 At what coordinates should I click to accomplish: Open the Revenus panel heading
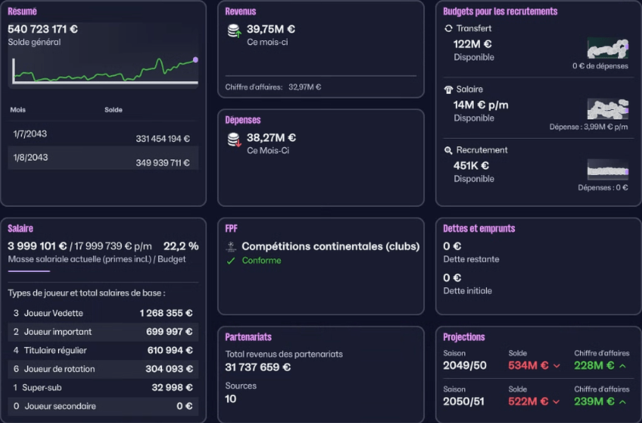tap(241, 11)
